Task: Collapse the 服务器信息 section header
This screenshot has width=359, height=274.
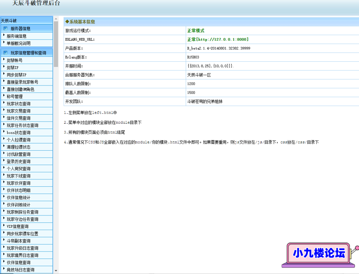Action: (27, 29)
